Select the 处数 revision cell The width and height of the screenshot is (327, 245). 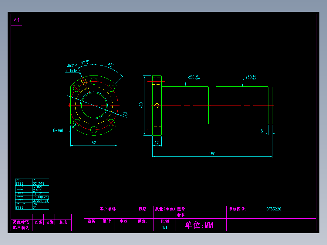click(x=39, y=222)
